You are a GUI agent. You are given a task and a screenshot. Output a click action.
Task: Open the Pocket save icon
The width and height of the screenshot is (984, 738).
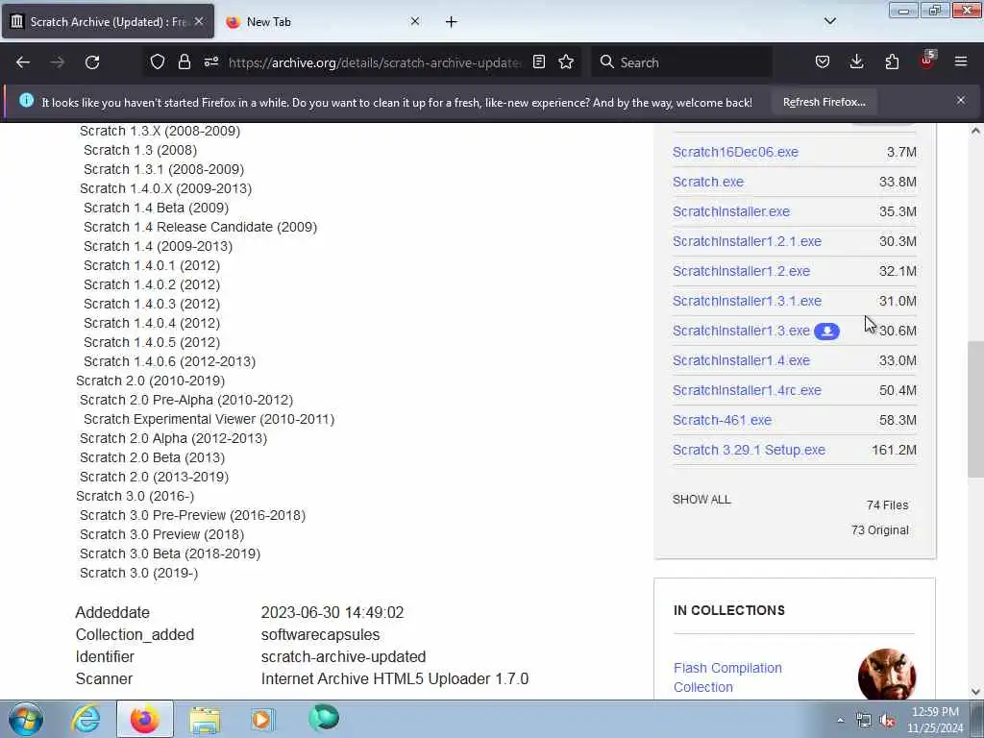823,62
